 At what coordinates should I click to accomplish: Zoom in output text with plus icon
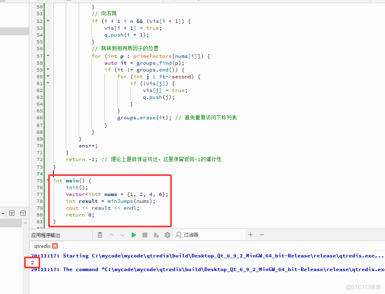pyautogui.click(x=251, y=235)
